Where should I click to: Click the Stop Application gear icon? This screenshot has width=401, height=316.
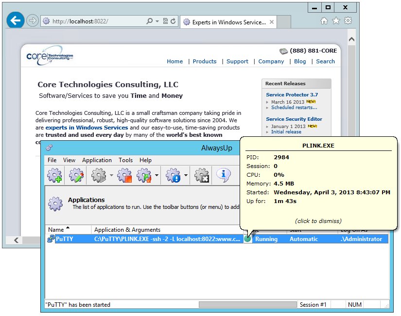(x=124, y=175)
